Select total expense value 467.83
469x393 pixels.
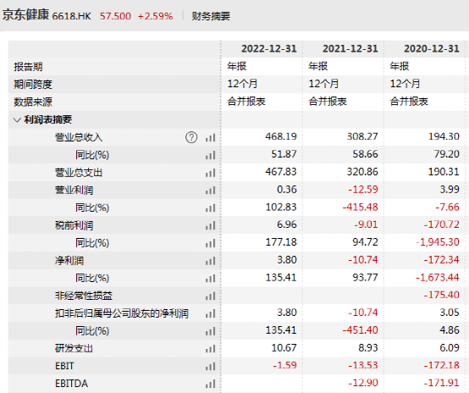point(281,172)
